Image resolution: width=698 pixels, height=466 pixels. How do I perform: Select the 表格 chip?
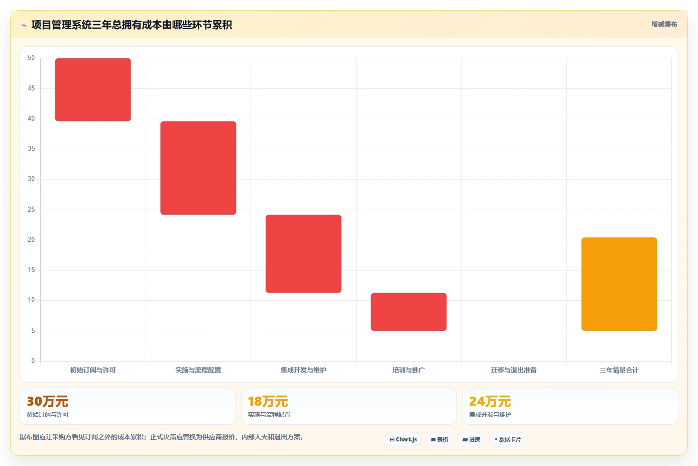439,439
